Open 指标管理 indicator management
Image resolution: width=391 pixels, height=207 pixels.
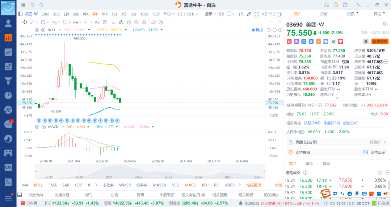[x=253, y=185]
